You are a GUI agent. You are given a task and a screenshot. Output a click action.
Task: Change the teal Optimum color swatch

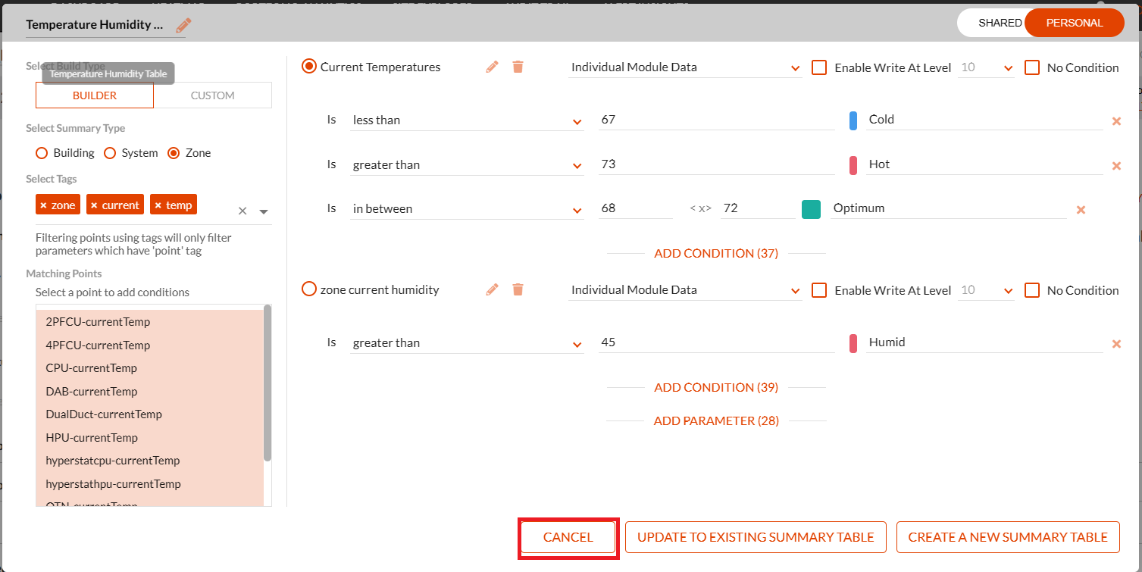(811, 209)
